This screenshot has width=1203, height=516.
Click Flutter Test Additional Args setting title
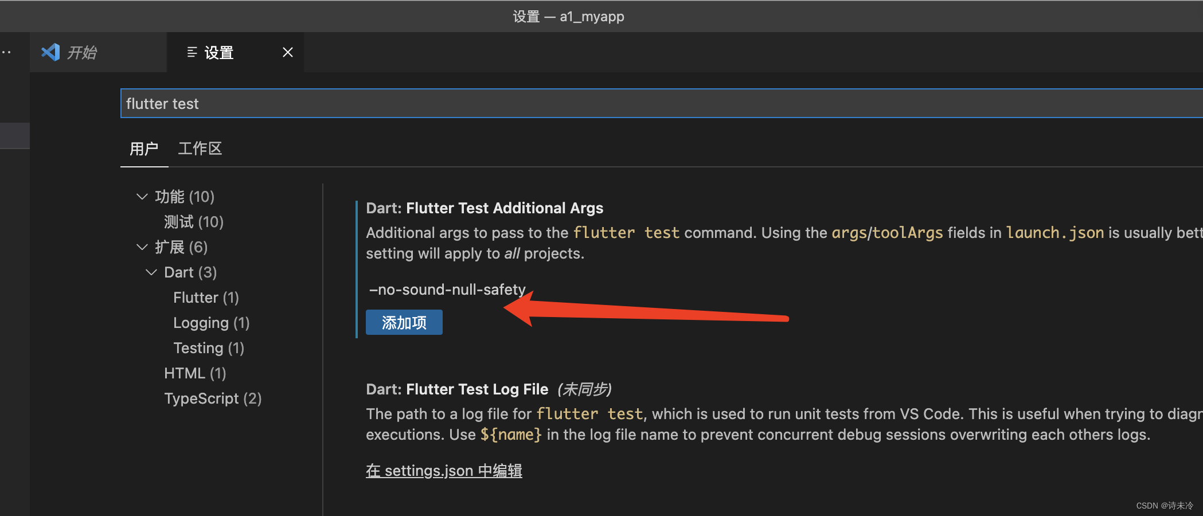click(485, 208)
